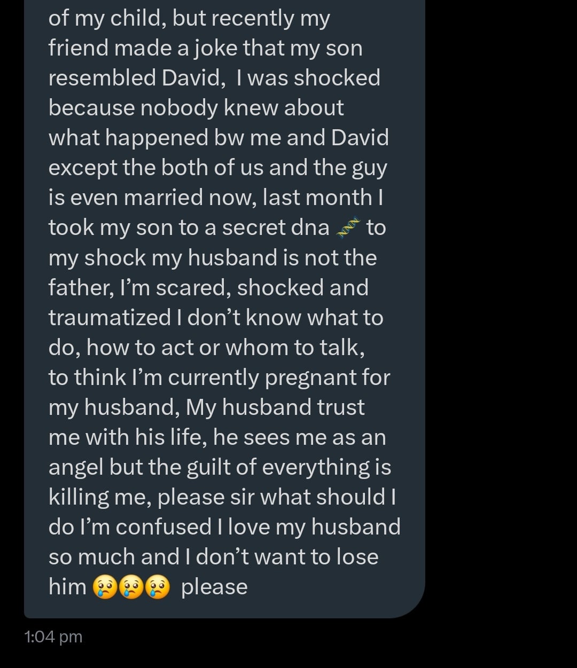Click the line "angel but the guilt of everything is"

pos(220,467)
